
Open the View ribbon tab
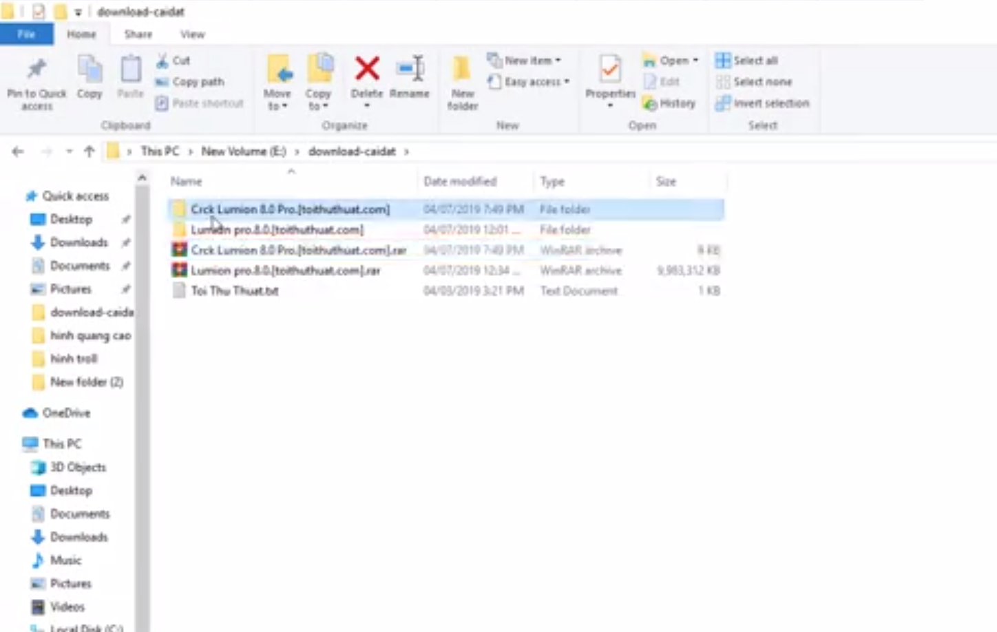click(x=192, y=34)
